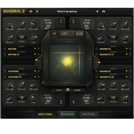Click next bank arrow beside NATURE
134x134 pixels.
coord(39,49)
